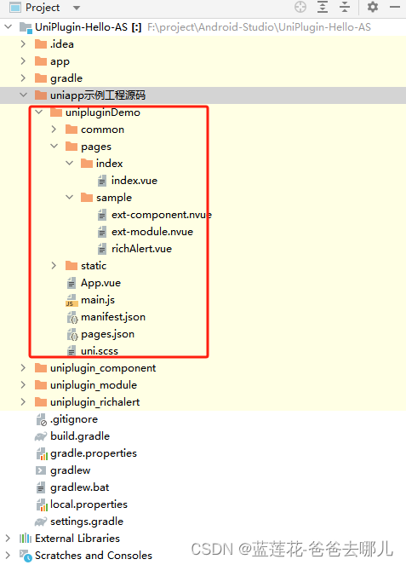The height and width of the screenshot is (565, 406).
Task: Select the manifest.json file icon
Action: click(x=72, y=317)
